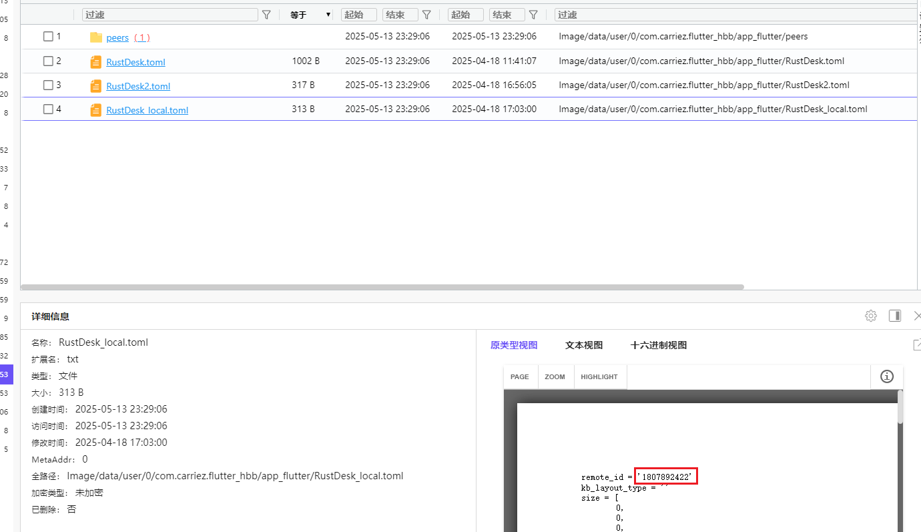
Task: Click the 313 B size cell in row 4
Action: (303, 109)
